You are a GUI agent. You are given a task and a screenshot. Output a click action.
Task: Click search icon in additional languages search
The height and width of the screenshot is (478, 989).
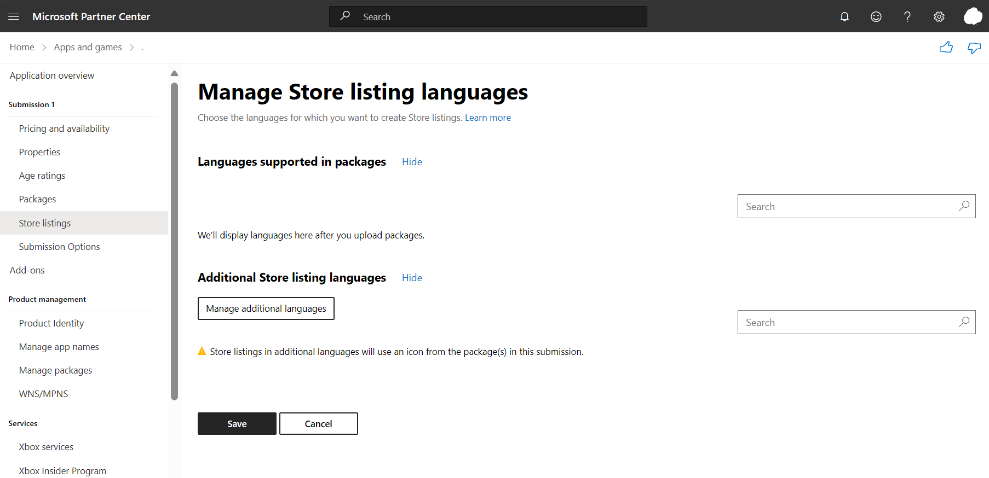click(964, 322)
